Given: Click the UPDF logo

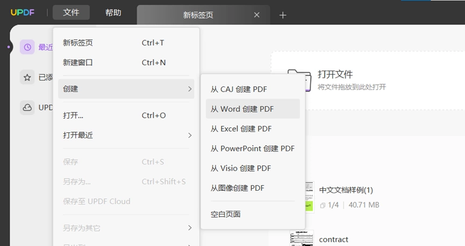Looking at the screenshot, I should click(x=23, y=12).
